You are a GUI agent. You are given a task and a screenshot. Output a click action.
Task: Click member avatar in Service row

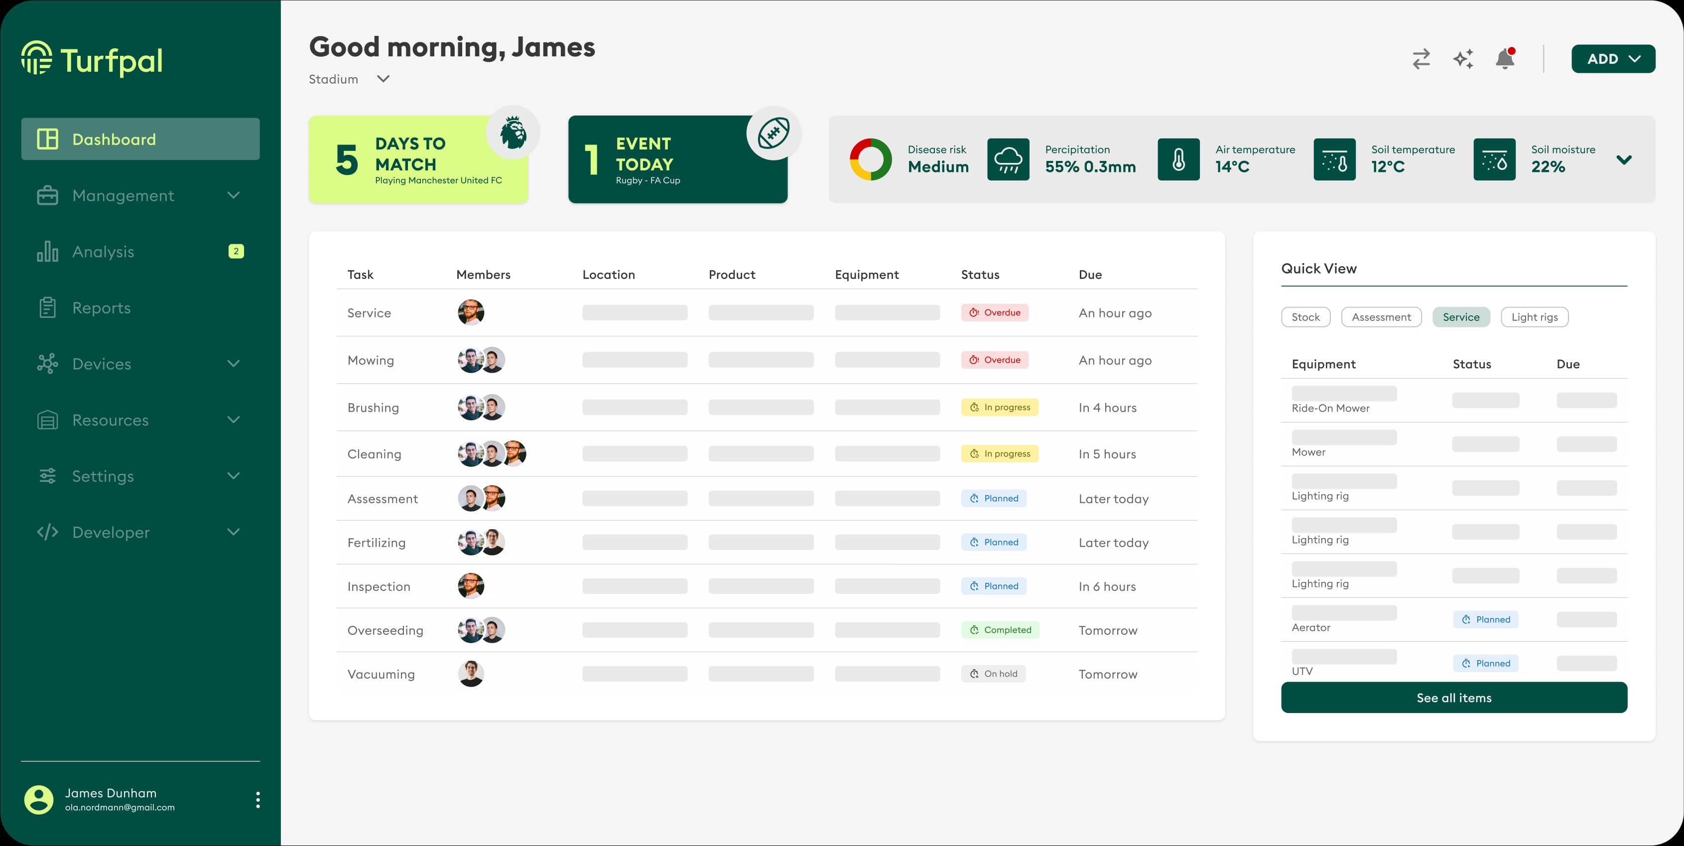coord(471,312)
